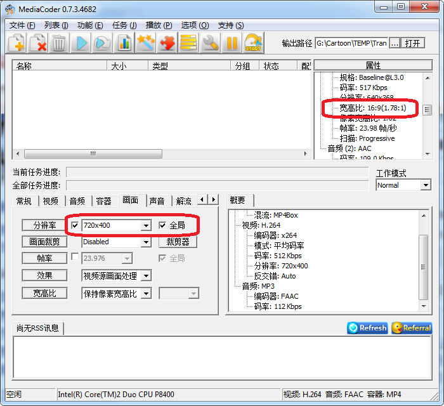The width and height of the screenshot is (444, 406).
Task: Switch to the 音频 tab
Action: [x=77, y=201]
